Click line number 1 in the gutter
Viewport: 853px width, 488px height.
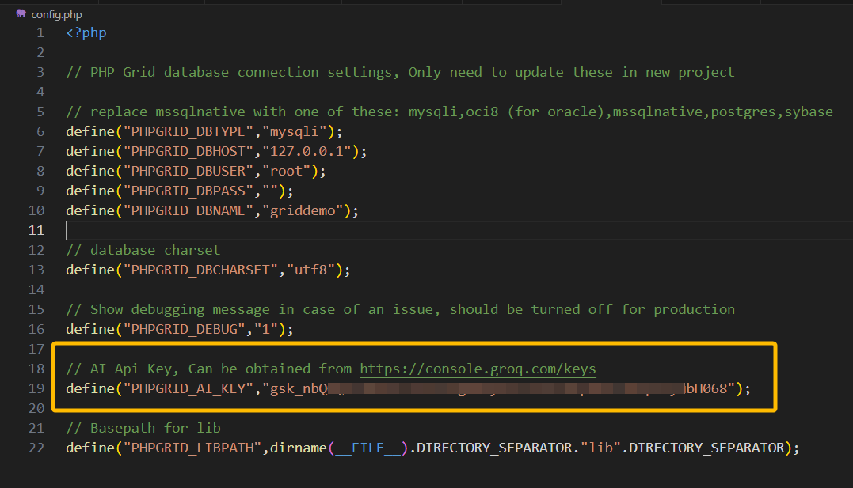40,32
